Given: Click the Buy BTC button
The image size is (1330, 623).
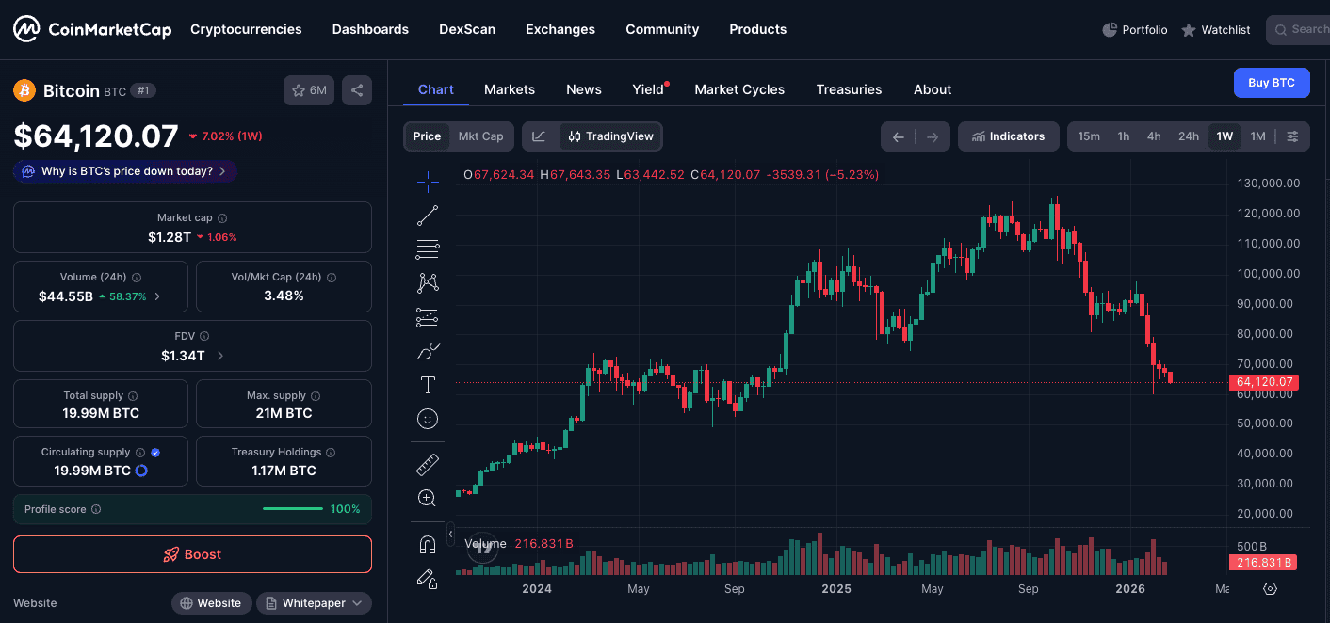Looking at the screenshot, I should tap(1271, 83).
